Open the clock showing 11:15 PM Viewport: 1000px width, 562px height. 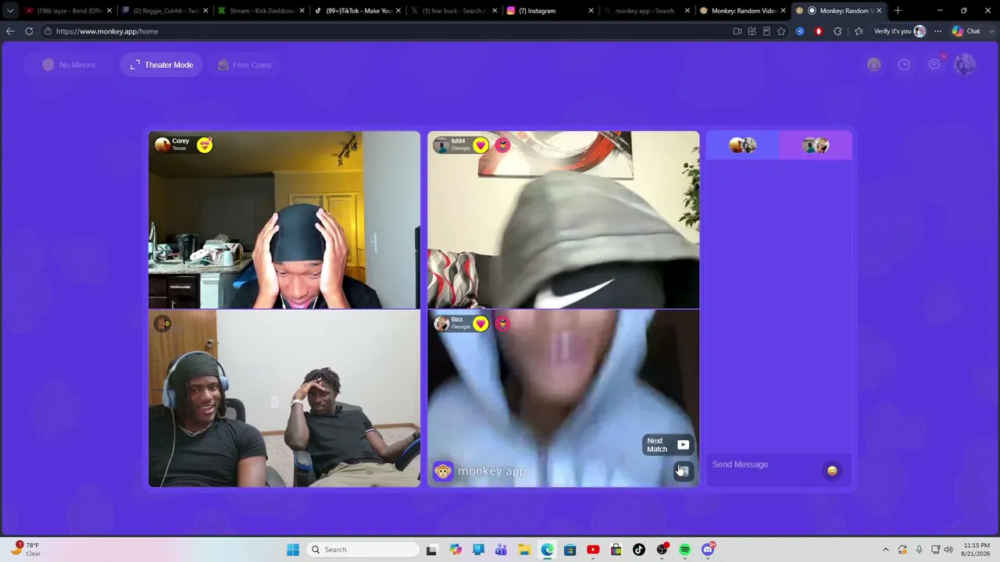coord(977,550)
